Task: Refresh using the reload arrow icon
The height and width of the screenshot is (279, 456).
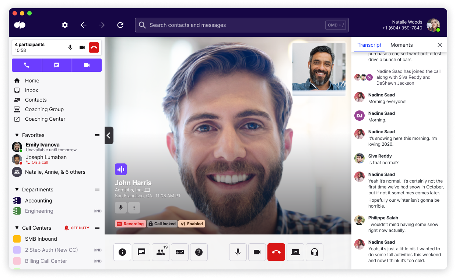Action: tap(120, 25)
